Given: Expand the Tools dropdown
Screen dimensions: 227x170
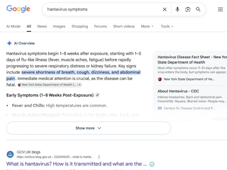Looking at the screenshot, I should click(x=167, y=26).
